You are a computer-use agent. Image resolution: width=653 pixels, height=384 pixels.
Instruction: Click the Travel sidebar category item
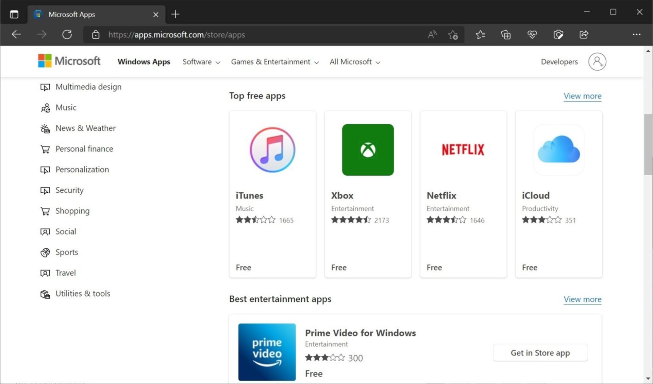[65, 273]
